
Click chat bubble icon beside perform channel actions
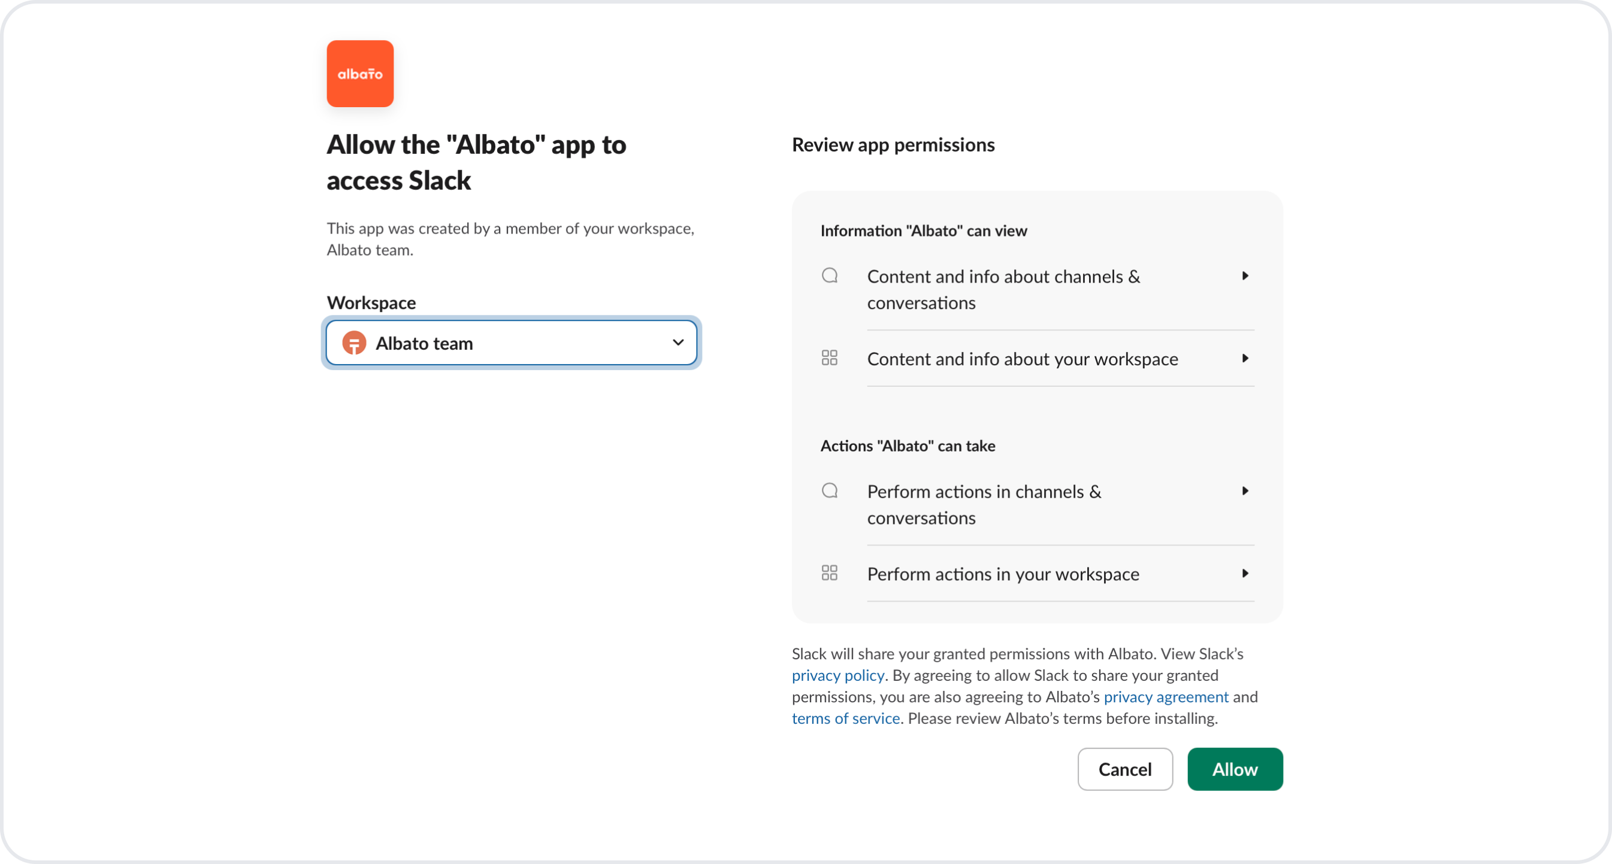coord(830,490)
